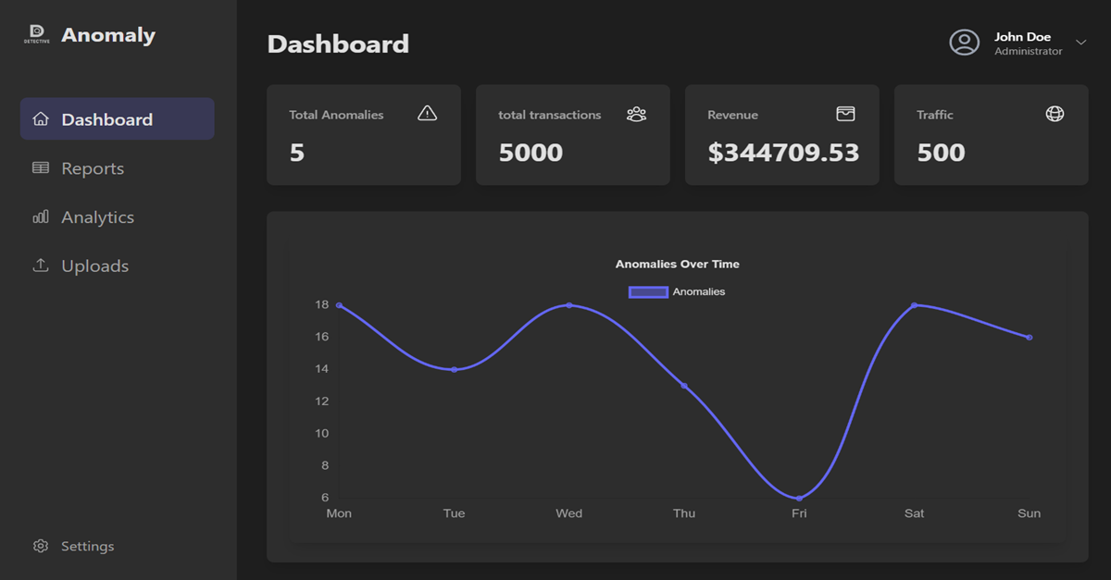The image size is (1111, 580).
Task: Open the Reports menu item
Action: click(93, 168)
